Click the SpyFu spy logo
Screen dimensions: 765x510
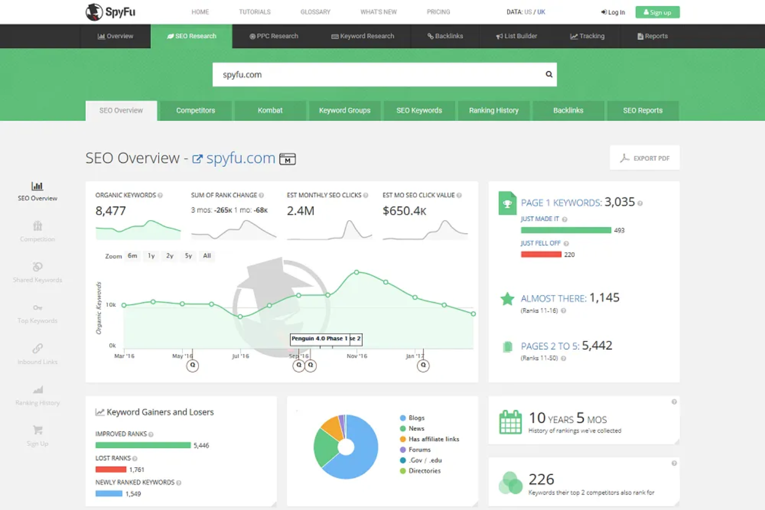click(94, 11)
